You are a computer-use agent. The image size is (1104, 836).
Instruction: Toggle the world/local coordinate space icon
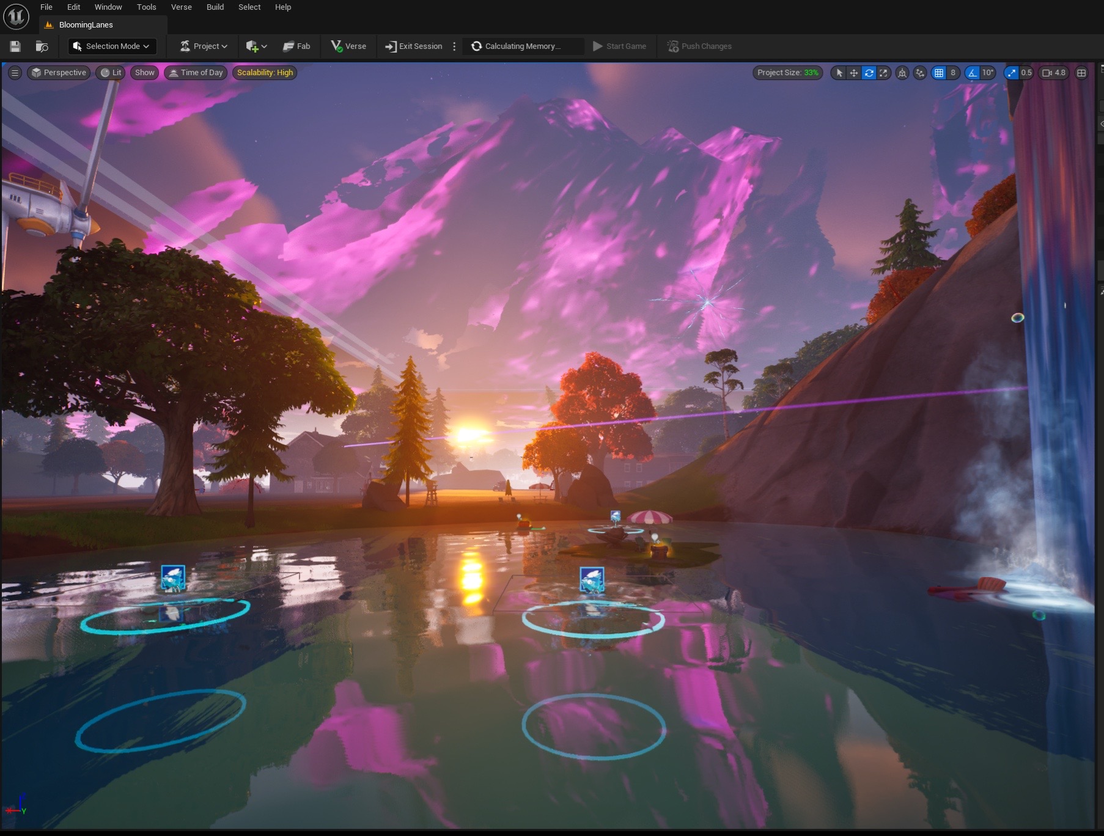902,73
